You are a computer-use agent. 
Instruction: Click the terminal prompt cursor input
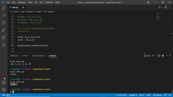click(13, 92)
